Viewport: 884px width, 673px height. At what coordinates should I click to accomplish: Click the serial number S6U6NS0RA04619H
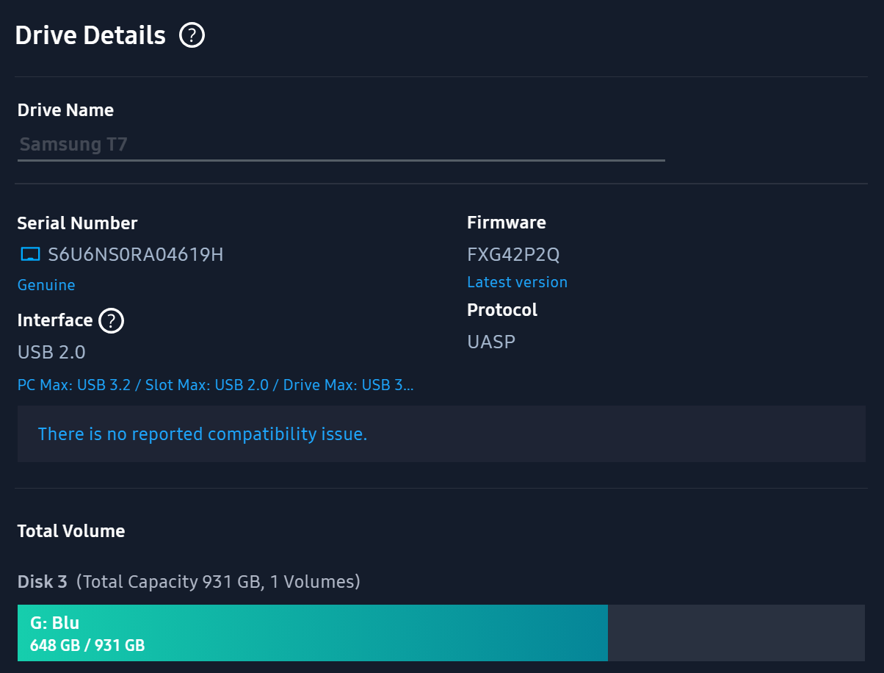click(136, 255)
